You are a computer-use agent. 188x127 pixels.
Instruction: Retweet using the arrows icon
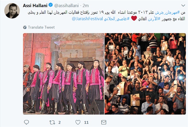(x=52, y=122)
